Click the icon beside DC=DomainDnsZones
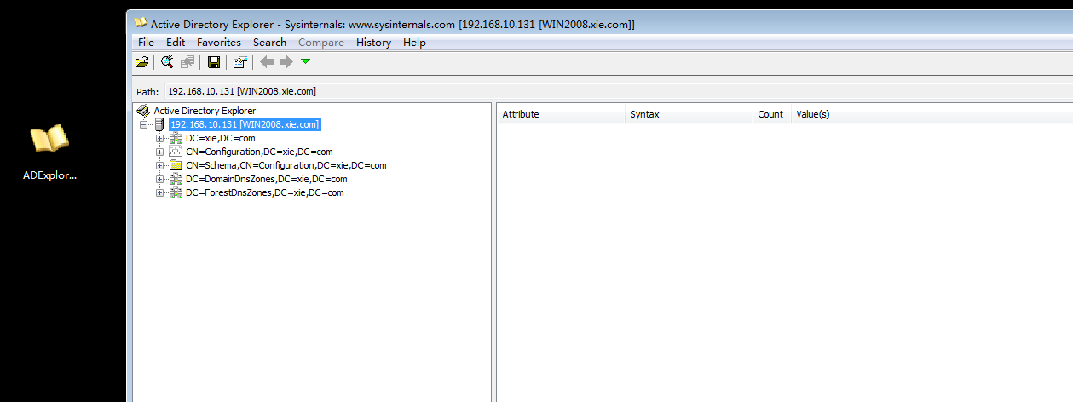Image resolution: width=1073 pixels, height=402 pixels. click(176, 179)
